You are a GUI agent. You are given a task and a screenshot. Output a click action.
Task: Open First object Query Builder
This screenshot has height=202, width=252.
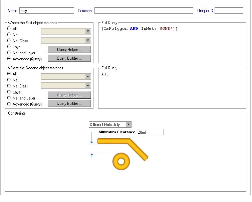[69, 58]
